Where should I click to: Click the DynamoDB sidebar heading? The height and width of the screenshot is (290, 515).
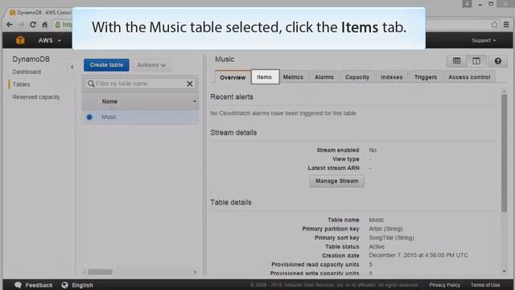31,59
